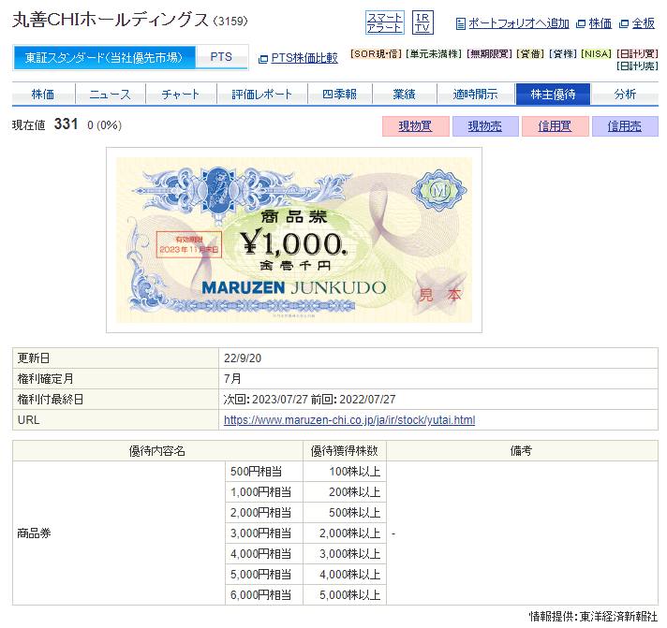
Task: Select the 株主優待 tab
Action: point(553,94)
